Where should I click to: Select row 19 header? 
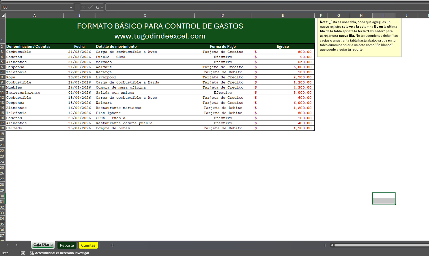click(3, 134)
